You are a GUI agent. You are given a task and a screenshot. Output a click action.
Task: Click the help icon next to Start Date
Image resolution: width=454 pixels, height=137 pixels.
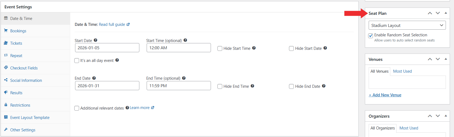click(x=96, y=40)
